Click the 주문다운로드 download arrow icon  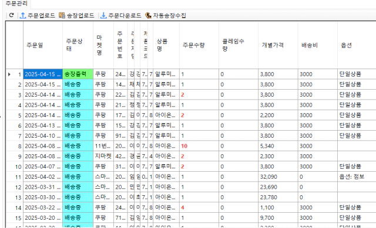(x=103, y=15)
